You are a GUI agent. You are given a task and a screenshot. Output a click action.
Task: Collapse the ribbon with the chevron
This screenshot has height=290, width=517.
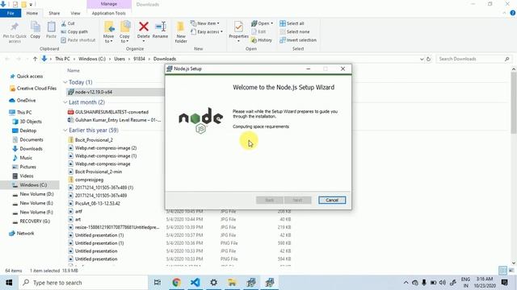tap(504, 13)
